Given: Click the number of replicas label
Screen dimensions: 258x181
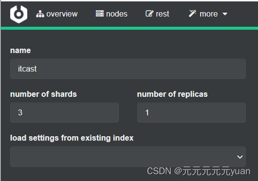Looking at the screenshot, I should pyautogui.click(x=172, y=94).
